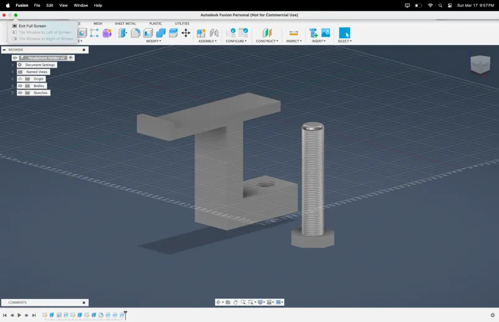The height and width of the screenshot is (322, 499).
Task: Expand the Named Views folder
Action: (12, 72)
